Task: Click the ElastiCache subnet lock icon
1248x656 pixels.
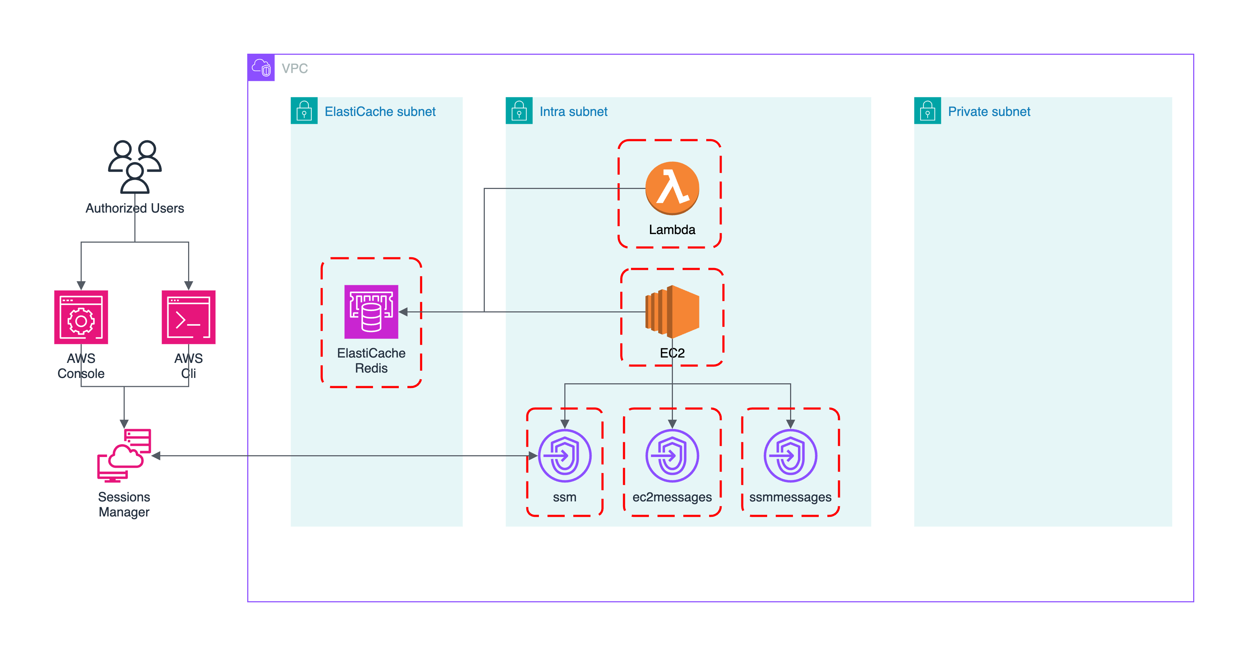Action: [304, 111]
